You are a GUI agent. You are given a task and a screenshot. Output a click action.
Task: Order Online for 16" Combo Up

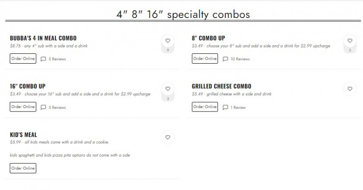23,107
